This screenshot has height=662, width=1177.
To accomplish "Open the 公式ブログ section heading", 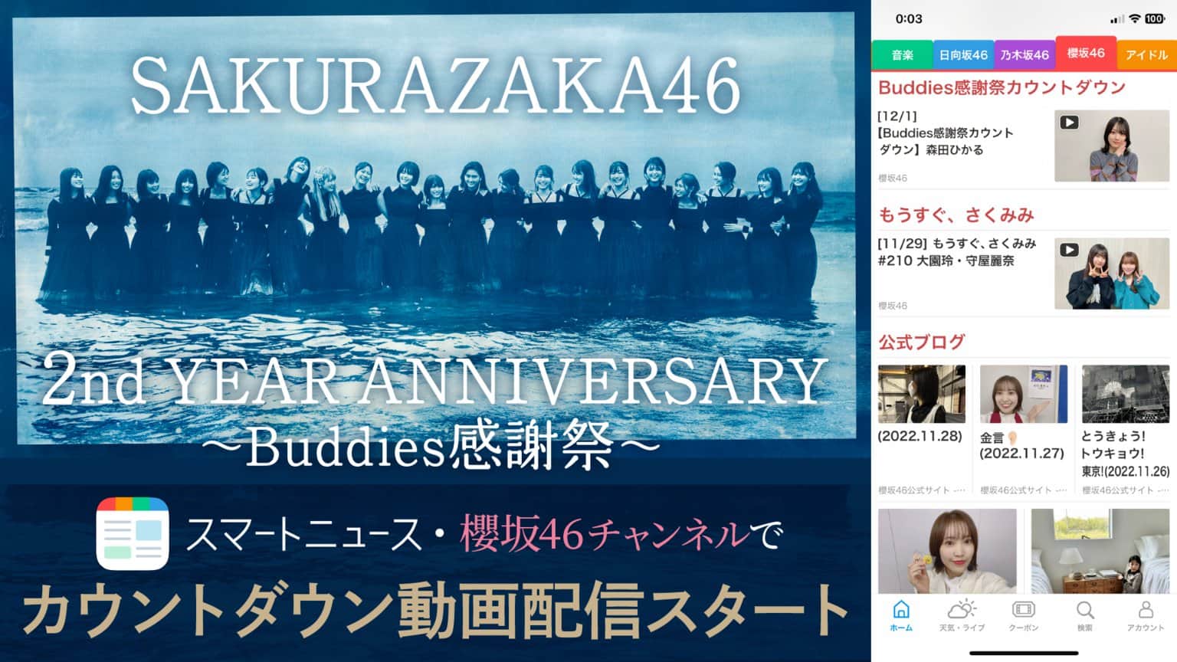I will pos(921,342).
